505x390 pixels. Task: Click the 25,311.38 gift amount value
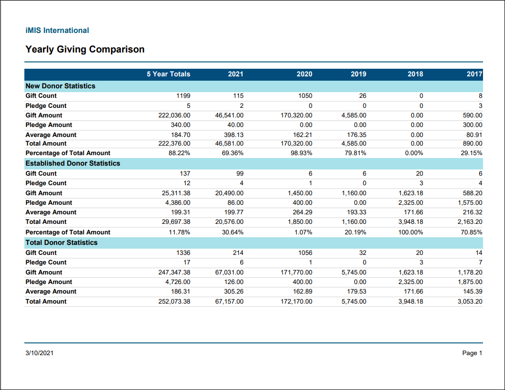(176, 193)
